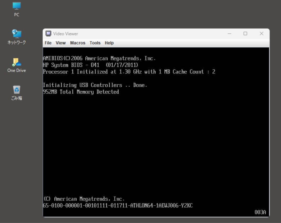This screenshot has height=223, width=281.
Task: Click the AMIBIOS copyright line
Action: pos(99,58)
